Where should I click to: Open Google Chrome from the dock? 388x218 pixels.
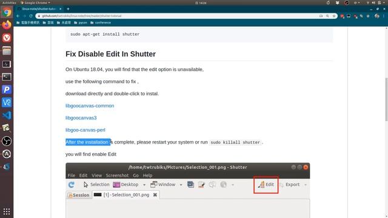coord(7,12)
